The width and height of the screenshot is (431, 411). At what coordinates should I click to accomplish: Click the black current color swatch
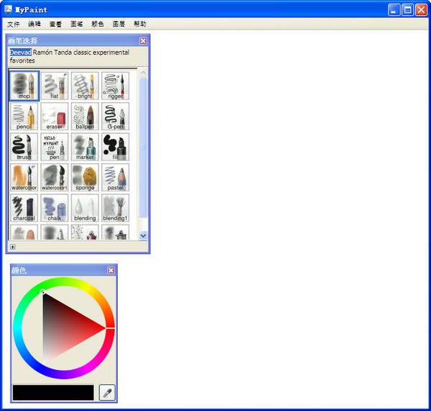53,392
